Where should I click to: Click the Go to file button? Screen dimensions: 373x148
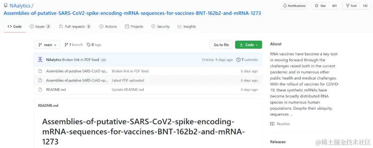pyautogui.click(x=221, y=45)
